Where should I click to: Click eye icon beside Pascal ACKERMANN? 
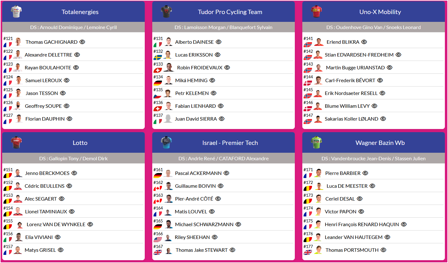pyautogui.click(x=226, y=173)
